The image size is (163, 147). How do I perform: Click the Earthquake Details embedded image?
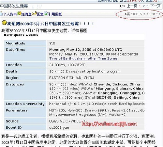pyautogui.click(x=73, y=82)
